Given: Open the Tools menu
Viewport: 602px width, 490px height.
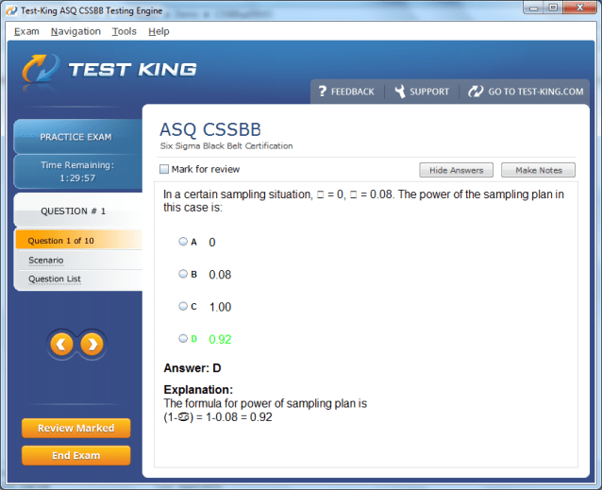Looking at the screenshot, I should [124, 31].
